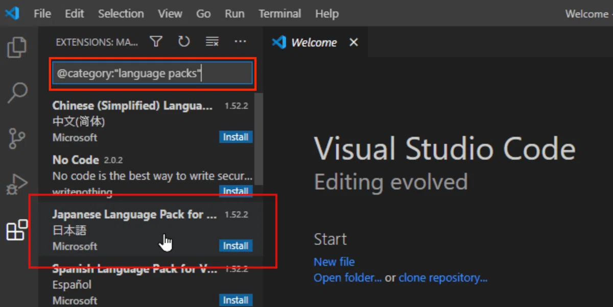Clear extensions search results
The width and height of the screenshot is (613, 307).
212,42
